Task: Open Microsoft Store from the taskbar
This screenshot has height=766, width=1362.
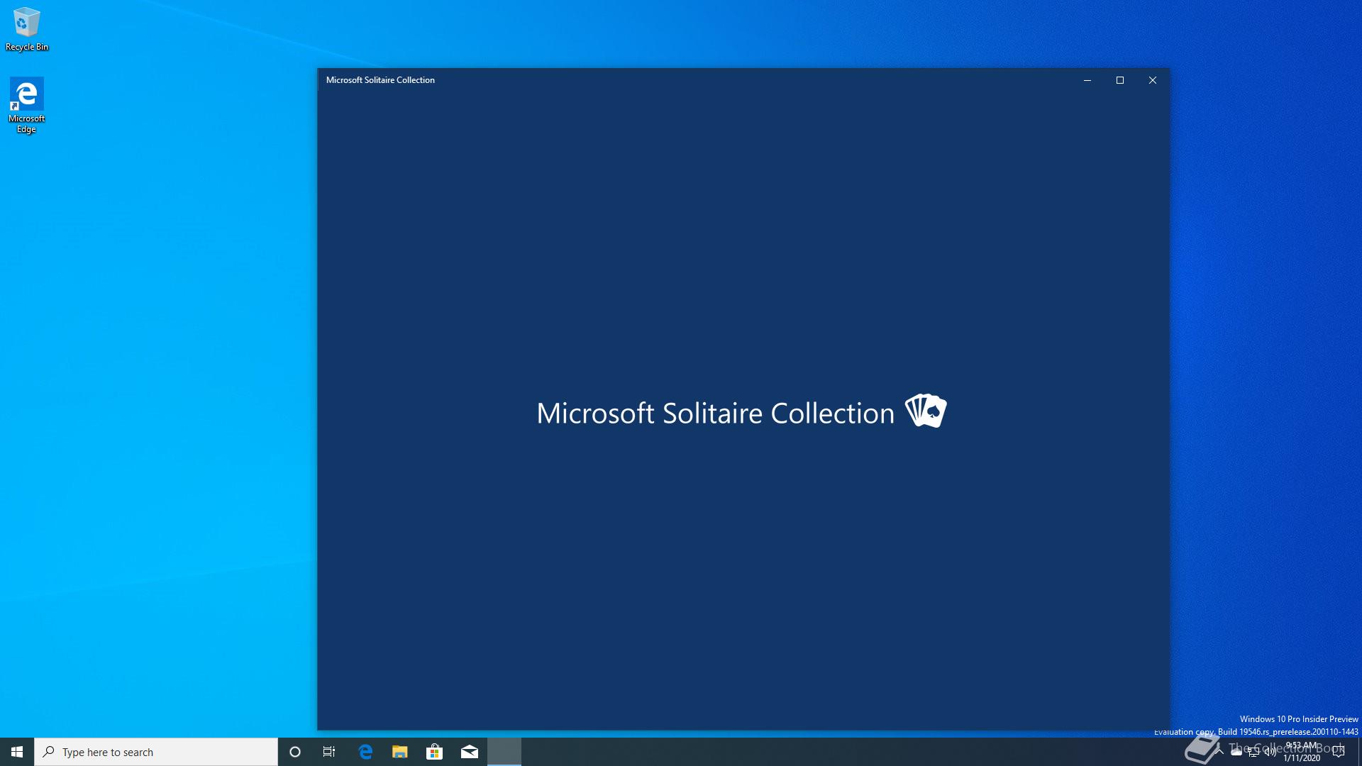Action: click(x=435, y=752)
